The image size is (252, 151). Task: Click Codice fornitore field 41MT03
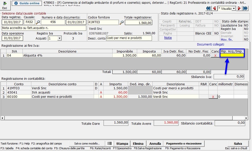click(103, 22)
